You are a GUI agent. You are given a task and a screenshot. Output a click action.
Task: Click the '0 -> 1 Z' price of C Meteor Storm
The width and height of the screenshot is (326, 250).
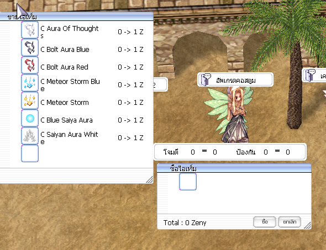[130, 102]
